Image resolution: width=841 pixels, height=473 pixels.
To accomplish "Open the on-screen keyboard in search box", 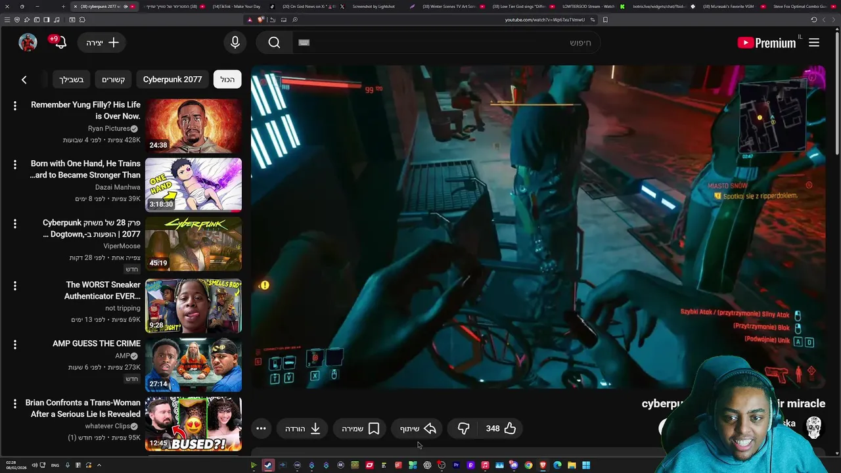I will (304, 43).
